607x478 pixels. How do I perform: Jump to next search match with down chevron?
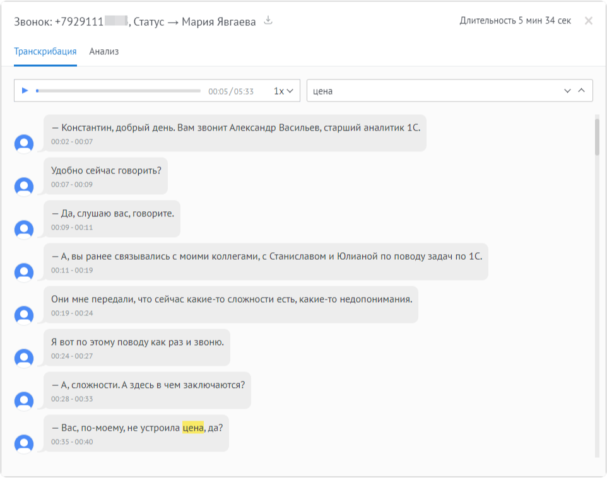coord(567,91)
